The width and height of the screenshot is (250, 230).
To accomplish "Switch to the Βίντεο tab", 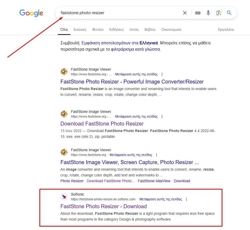I will (x=98, y=29).
